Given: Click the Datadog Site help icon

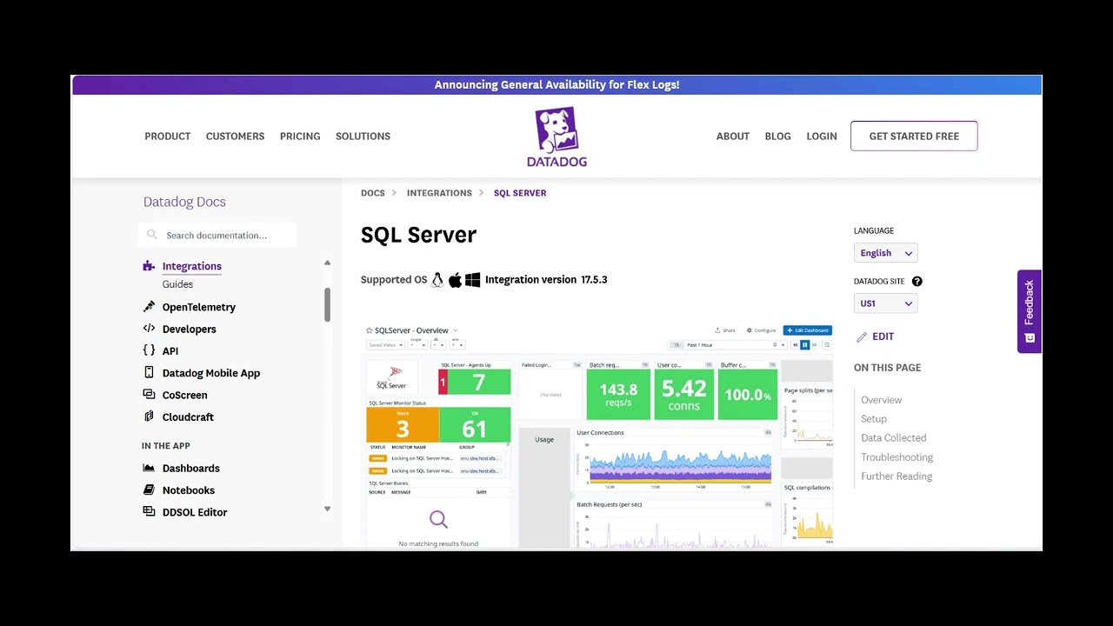Looking at the screenshot, I should tap(916, 282).
